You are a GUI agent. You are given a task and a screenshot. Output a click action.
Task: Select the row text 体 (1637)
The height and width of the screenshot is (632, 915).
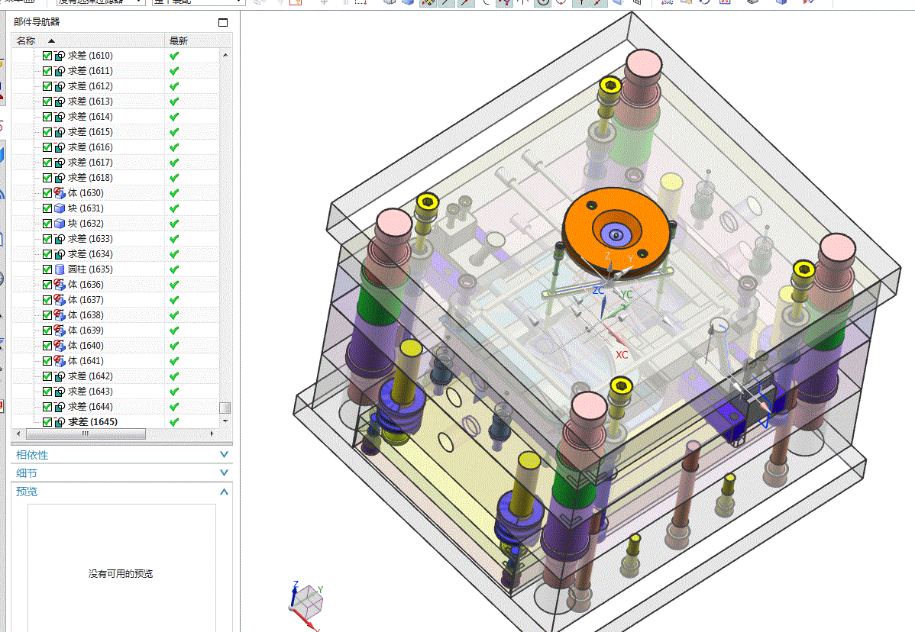tap(86, 300)
